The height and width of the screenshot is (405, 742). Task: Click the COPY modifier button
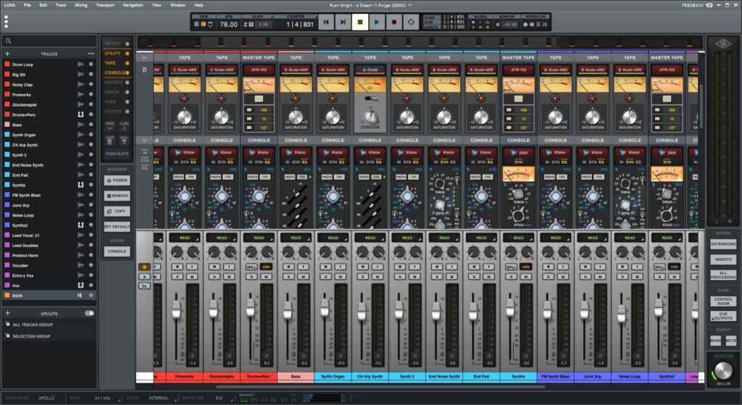[117, 211]
